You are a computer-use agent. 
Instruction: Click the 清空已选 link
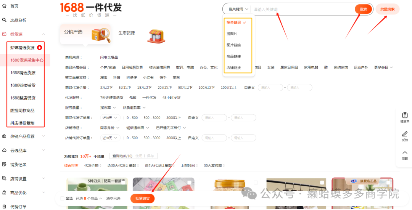(x=113, y=199)
